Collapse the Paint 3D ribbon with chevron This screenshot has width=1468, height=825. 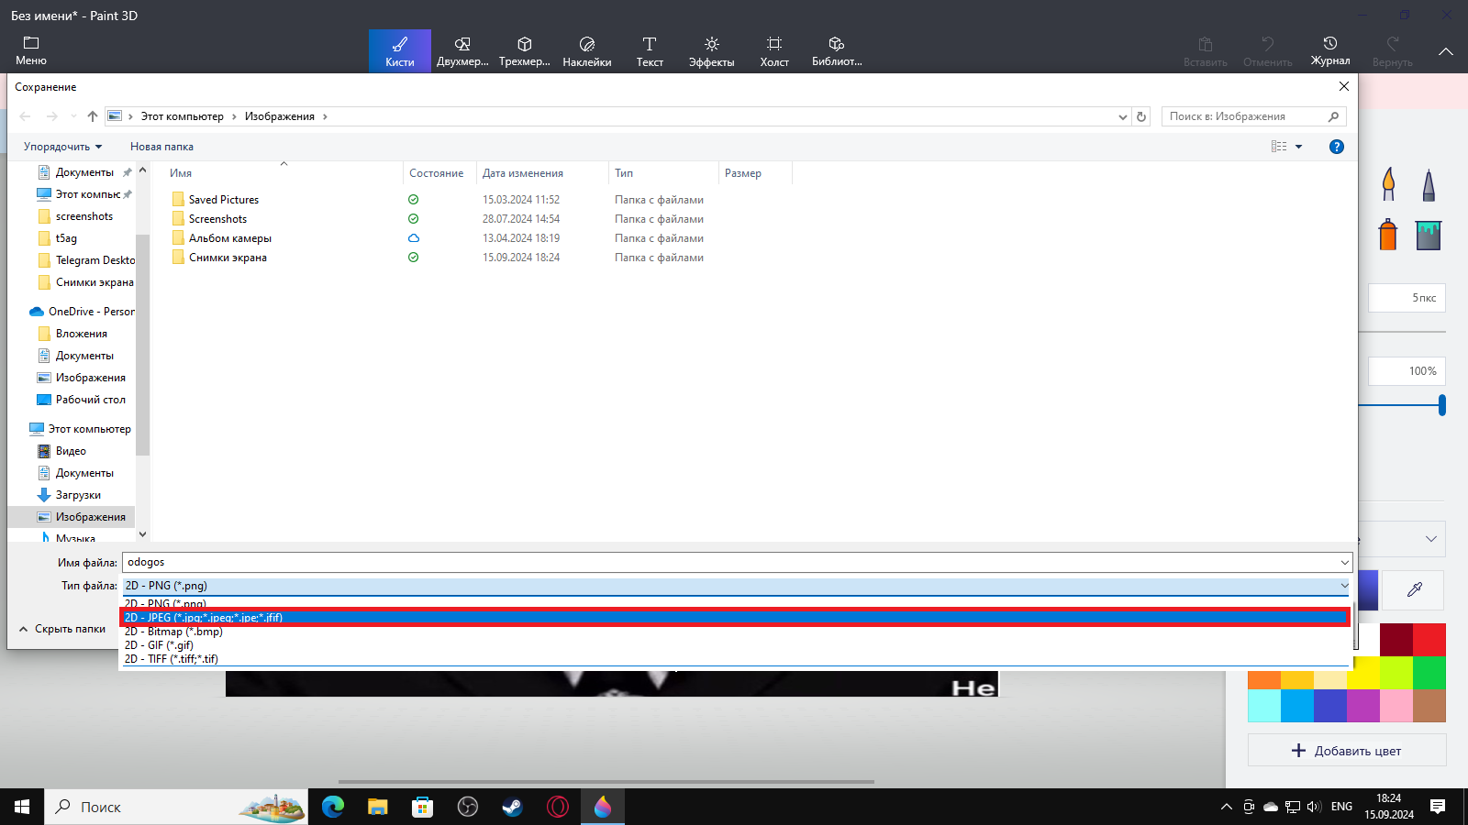(1446, 51)
